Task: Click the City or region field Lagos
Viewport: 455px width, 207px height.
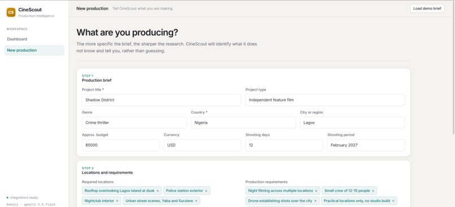Action: 352,122
